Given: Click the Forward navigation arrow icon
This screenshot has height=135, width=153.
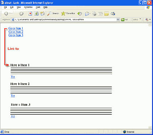Looking at the screenshot, I should pos(21,14).
